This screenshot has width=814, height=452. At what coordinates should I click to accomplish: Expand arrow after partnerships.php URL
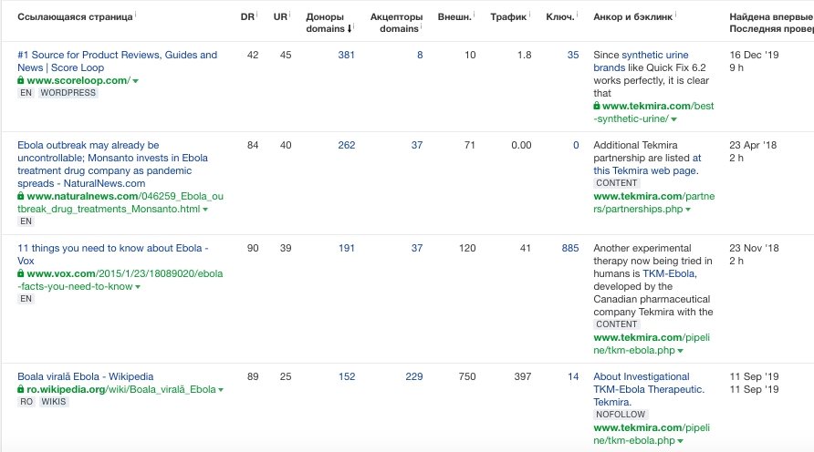pos(688,210)
